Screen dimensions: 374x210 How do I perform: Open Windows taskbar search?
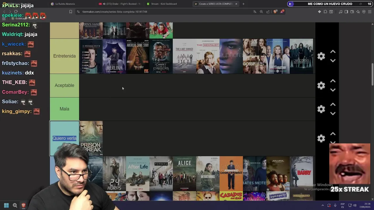click(15, 205)
